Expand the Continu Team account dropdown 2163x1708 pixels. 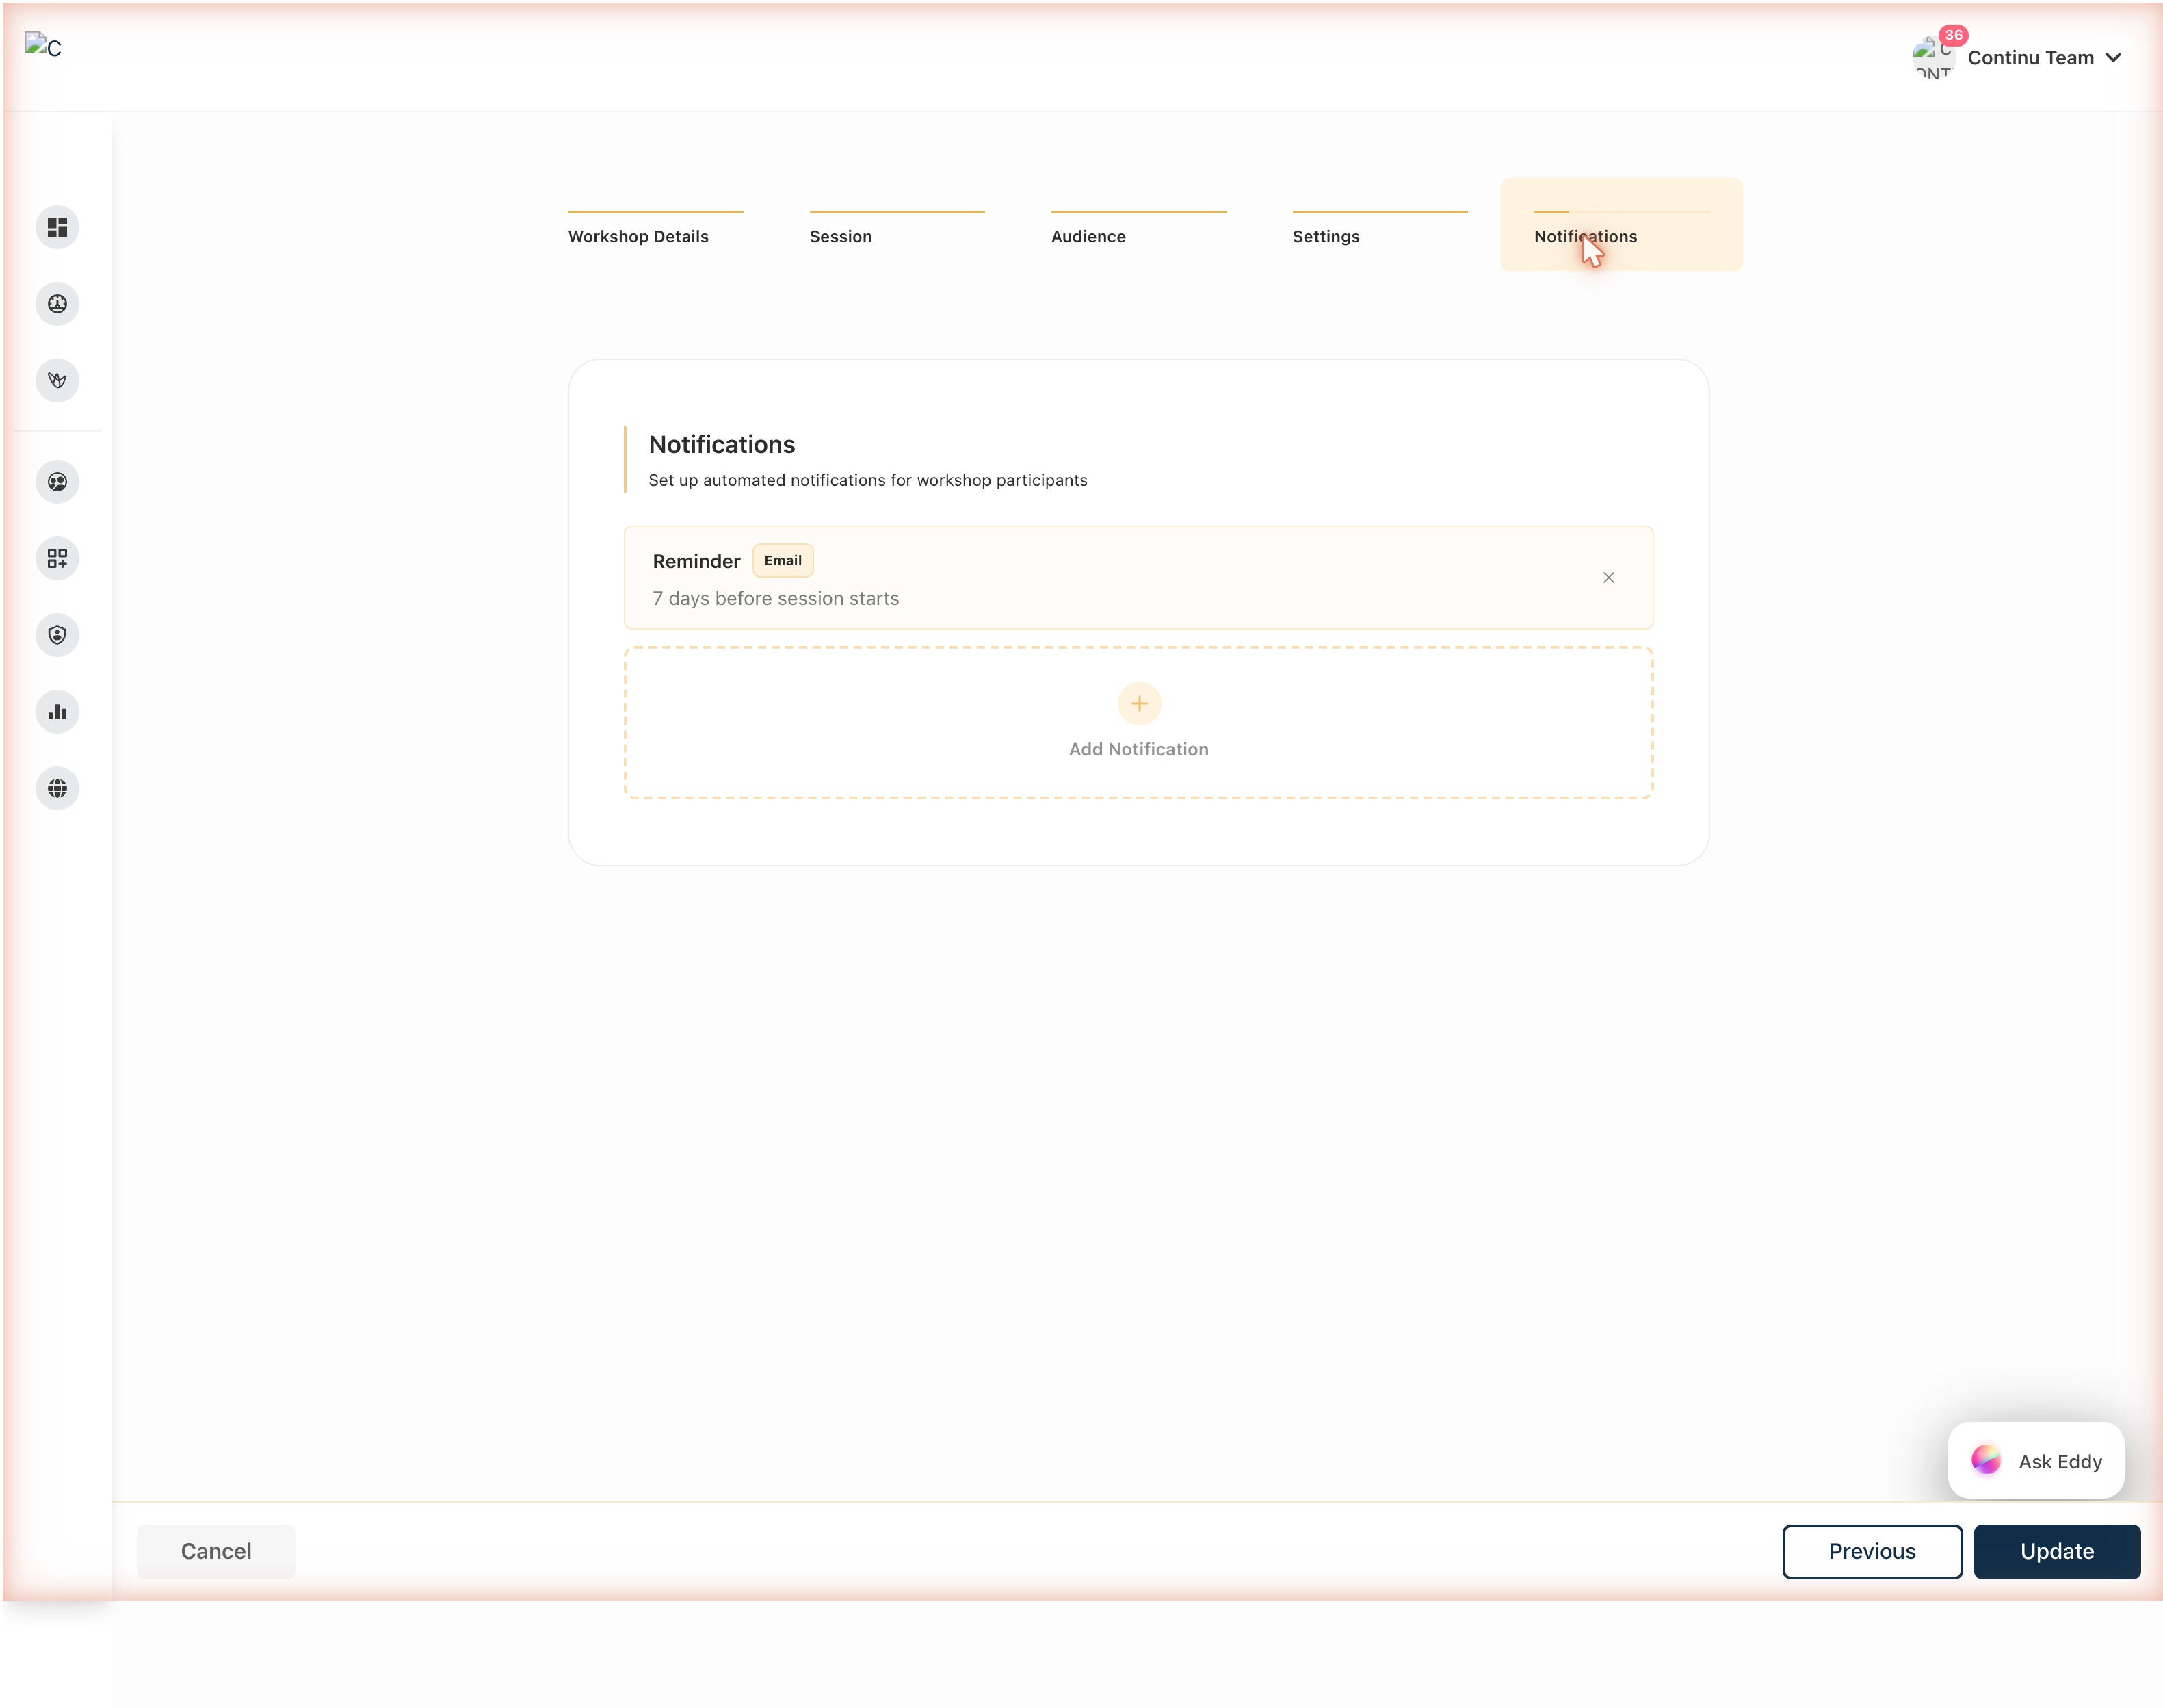(2113, 58)
